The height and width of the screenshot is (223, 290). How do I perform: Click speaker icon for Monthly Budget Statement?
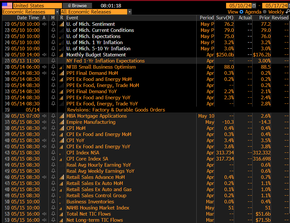pyautogui.click(x=44, y=55)
